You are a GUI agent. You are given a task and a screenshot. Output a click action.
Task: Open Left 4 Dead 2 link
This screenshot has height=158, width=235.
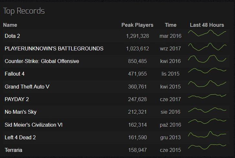coord(20,137)
